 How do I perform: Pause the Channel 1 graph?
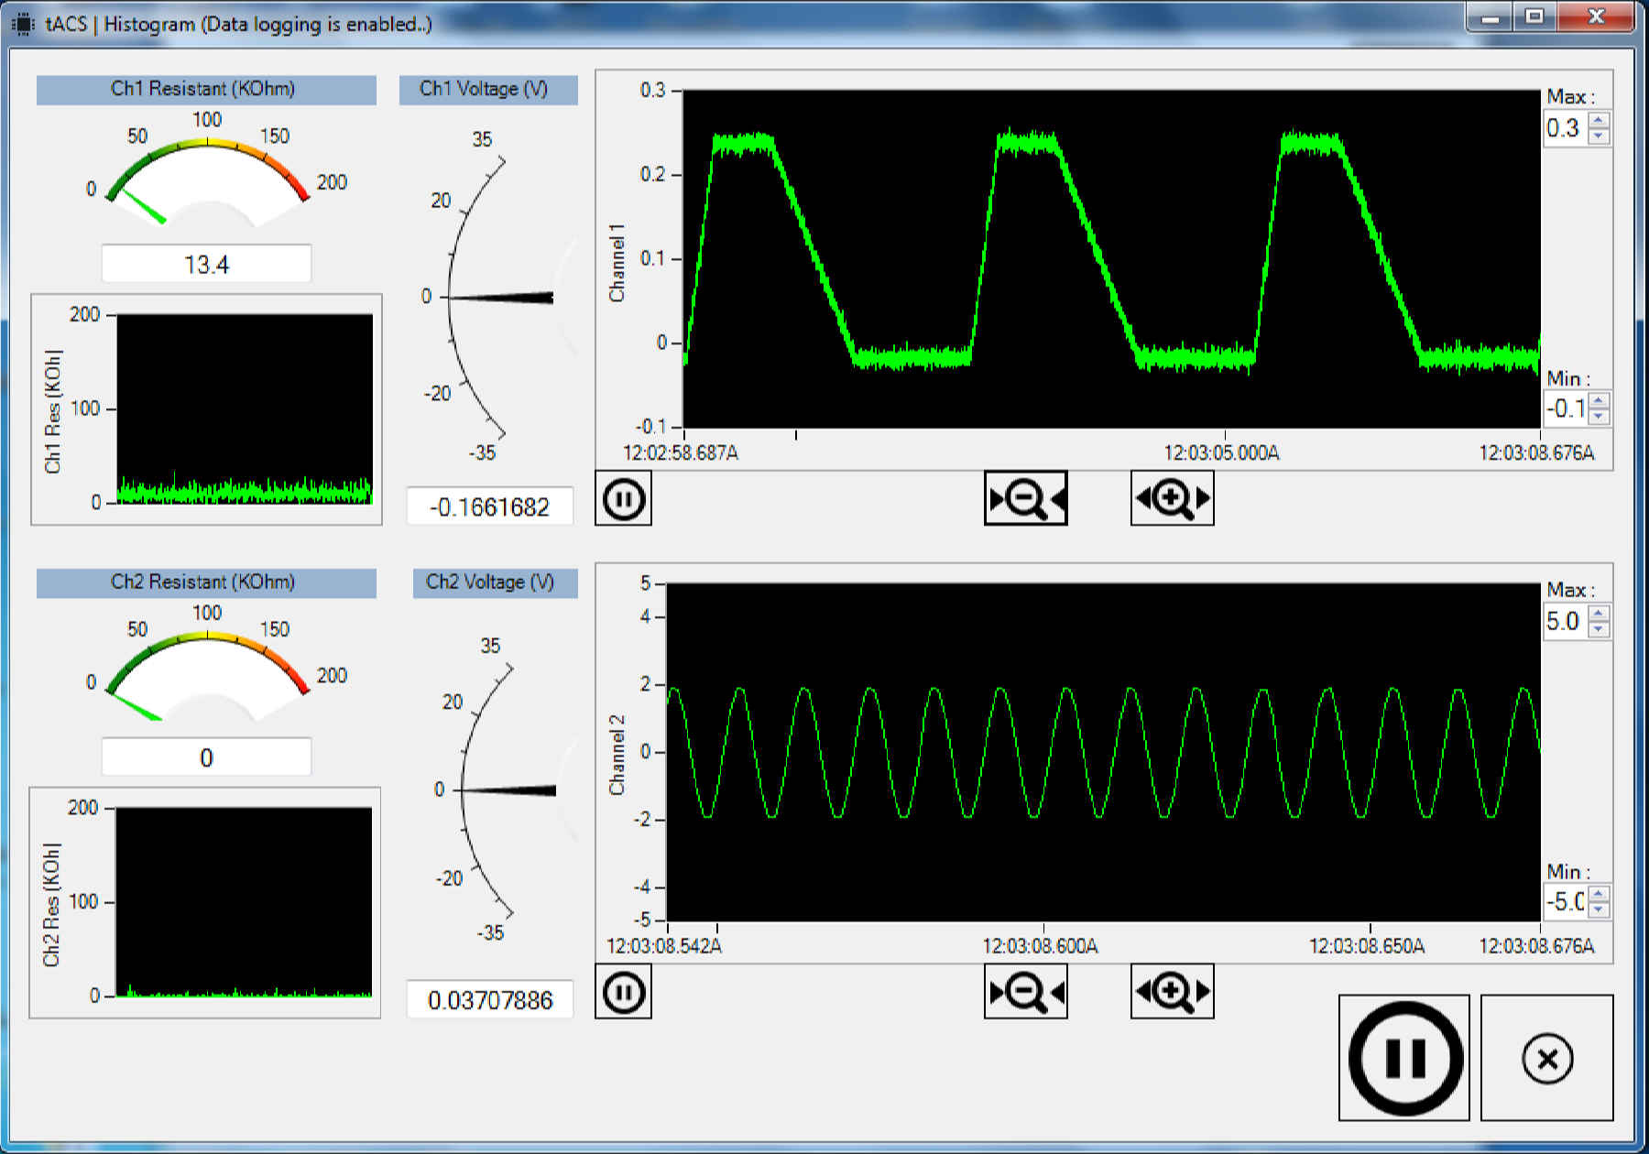(x=623, y=499)
